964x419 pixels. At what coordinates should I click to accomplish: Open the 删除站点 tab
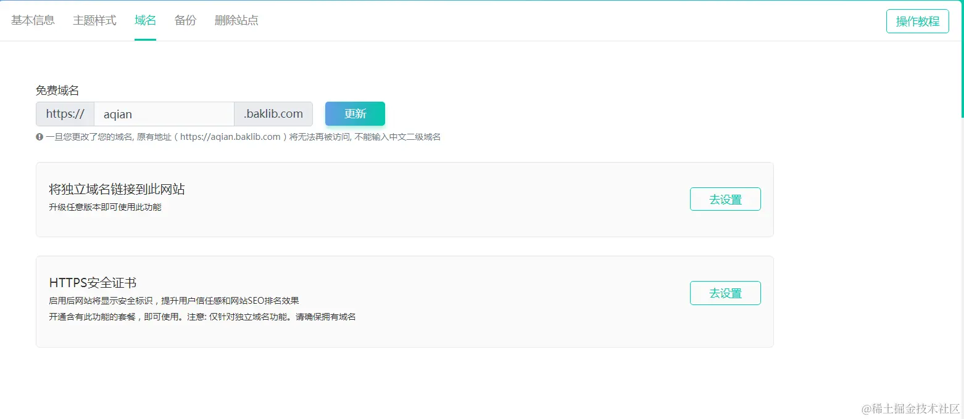tap(236, 20)
